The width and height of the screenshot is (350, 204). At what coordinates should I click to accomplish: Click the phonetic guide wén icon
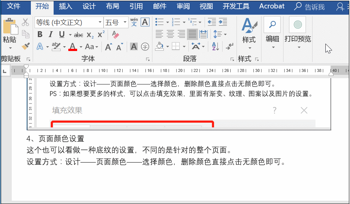pyautogui.click(x=134, y=22)
